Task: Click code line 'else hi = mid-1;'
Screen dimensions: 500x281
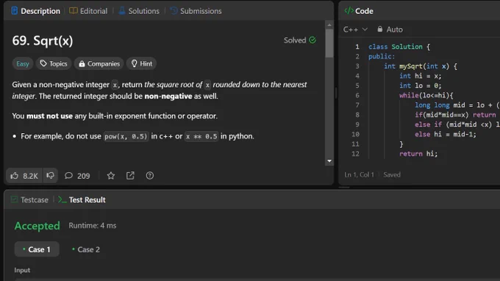Action: pyautogui.click(x=446, y=135)
